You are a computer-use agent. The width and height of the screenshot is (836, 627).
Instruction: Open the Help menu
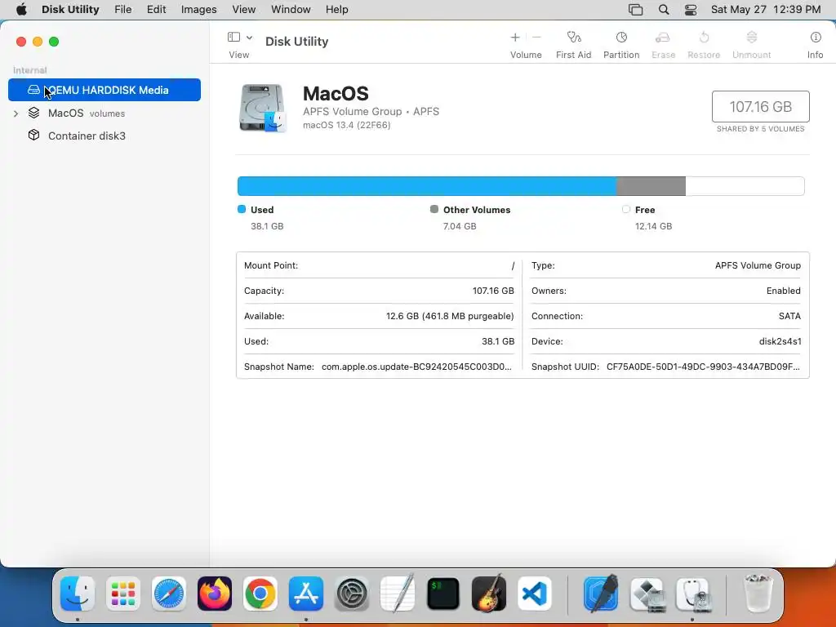coord(337,9)
